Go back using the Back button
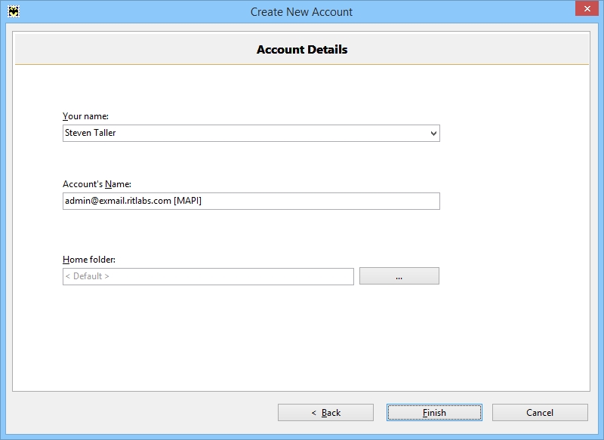Screen dimensions: 604x440 coord(325,413)
